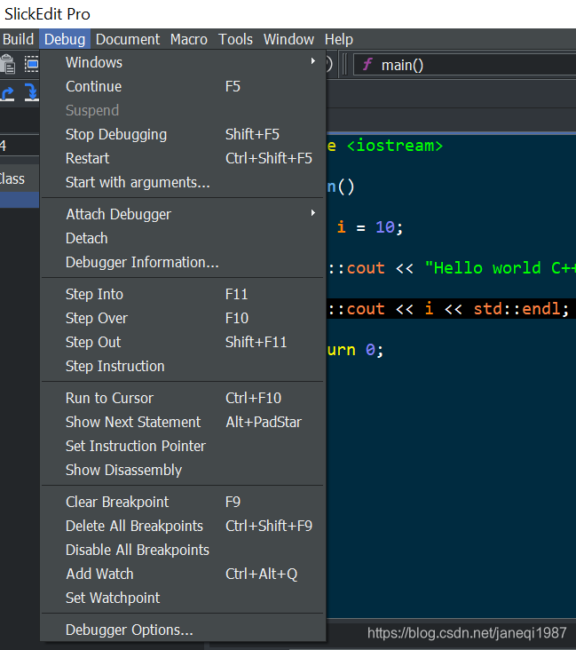The image size is (576, 650).
Task: Click std::endl on the highlighted line
Action: point(517,309)
